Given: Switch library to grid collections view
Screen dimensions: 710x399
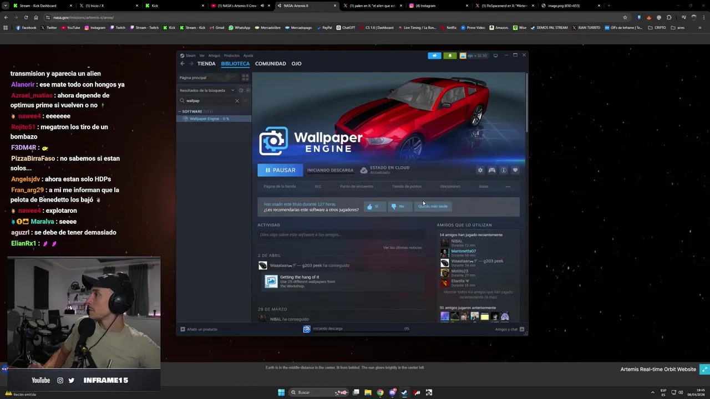Looking at the screenshot, I should pos(245,78).
